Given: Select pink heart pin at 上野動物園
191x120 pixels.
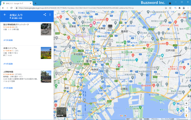Looking at the screenshot, I should click(x=91, y=25).
